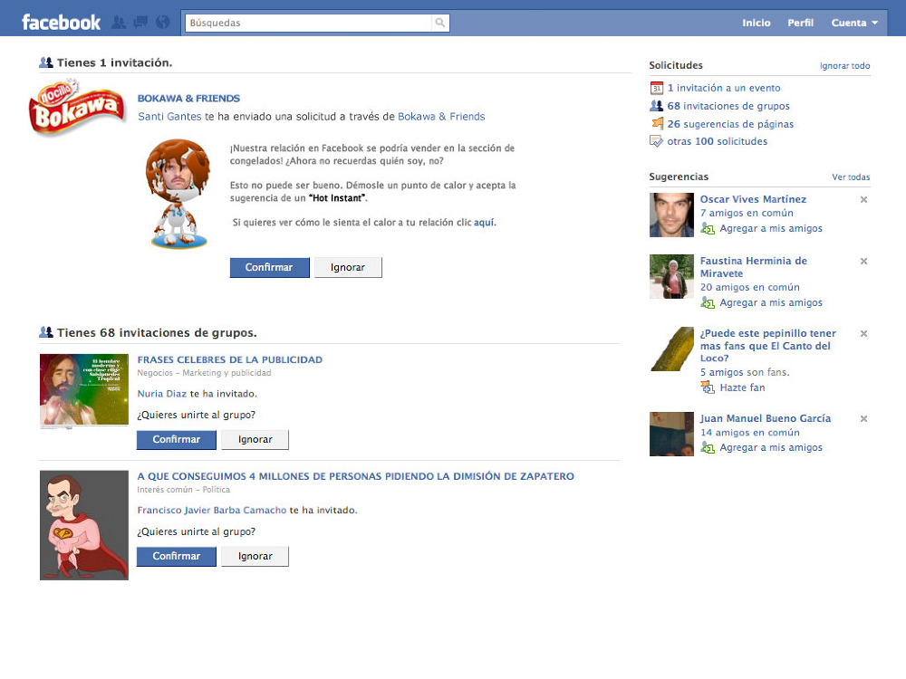Click the Facebook logo

click(61, 23)
